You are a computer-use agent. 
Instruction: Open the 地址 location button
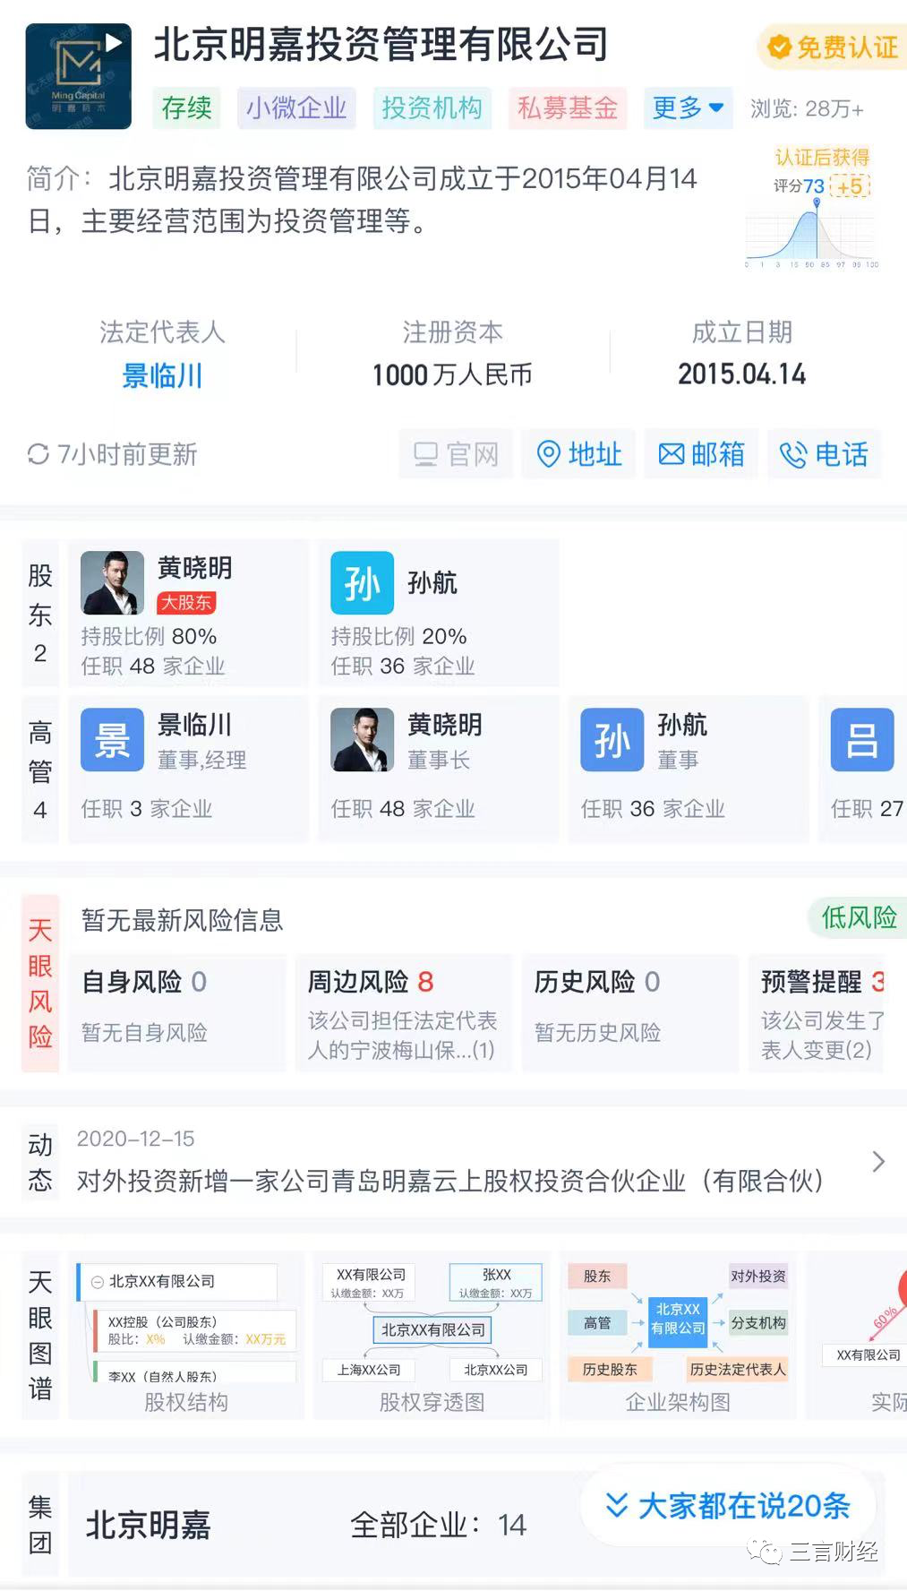pos(578,454)
